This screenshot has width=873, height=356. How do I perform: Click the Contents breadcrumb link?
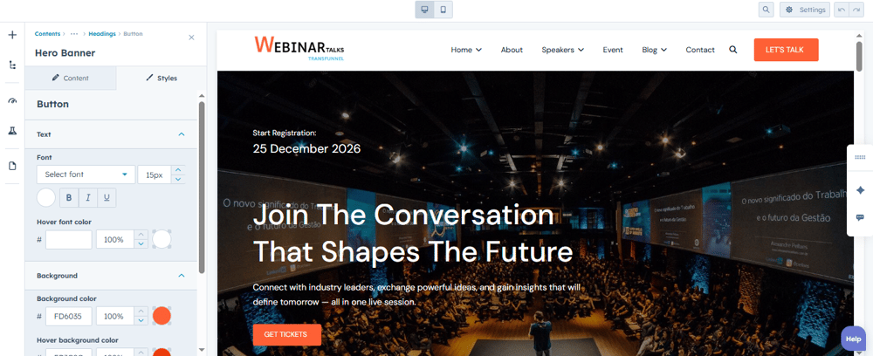(47, 34)
